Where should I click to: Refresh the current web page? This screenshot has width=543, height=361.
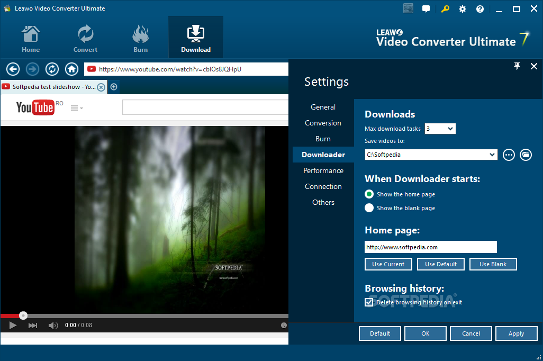tap(52, 69)
